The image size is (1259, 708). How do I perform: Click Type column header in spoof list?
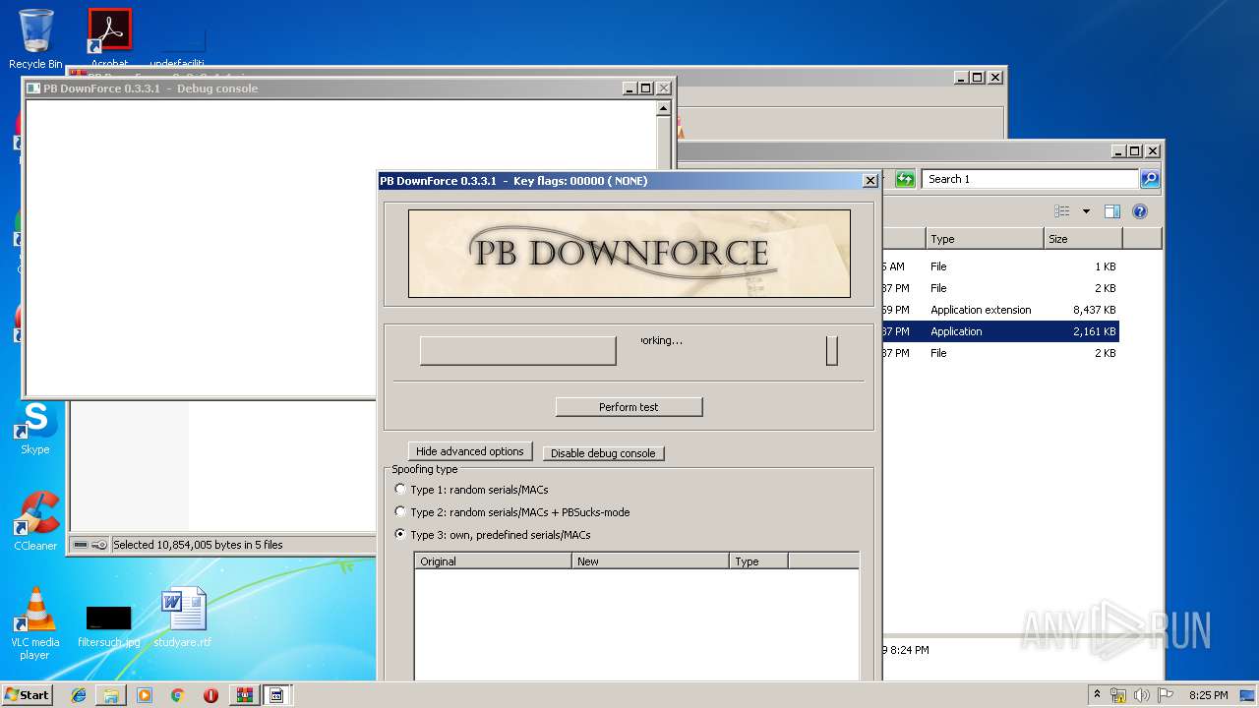click(758, 561)
